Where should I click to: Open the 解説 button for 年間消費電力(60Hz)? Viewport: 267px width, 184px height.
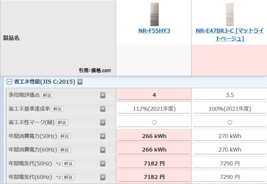(x=65, y=150)
